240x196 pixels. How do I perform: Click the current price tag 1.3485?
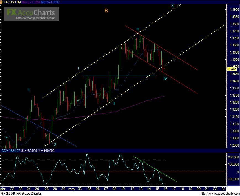(x=231, y=69)
